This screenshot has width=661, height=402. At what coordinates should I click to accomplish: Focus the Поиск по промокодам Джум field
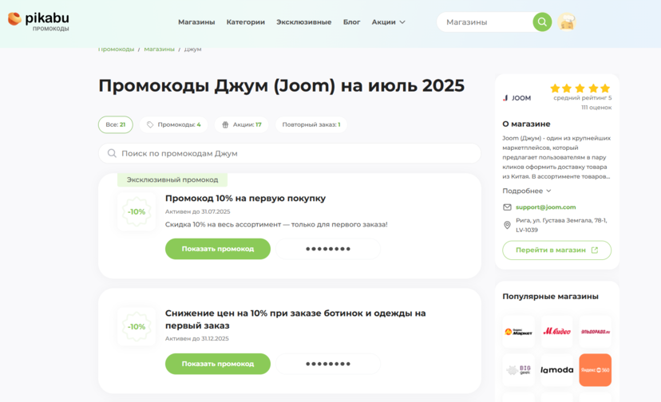[290, 153]
